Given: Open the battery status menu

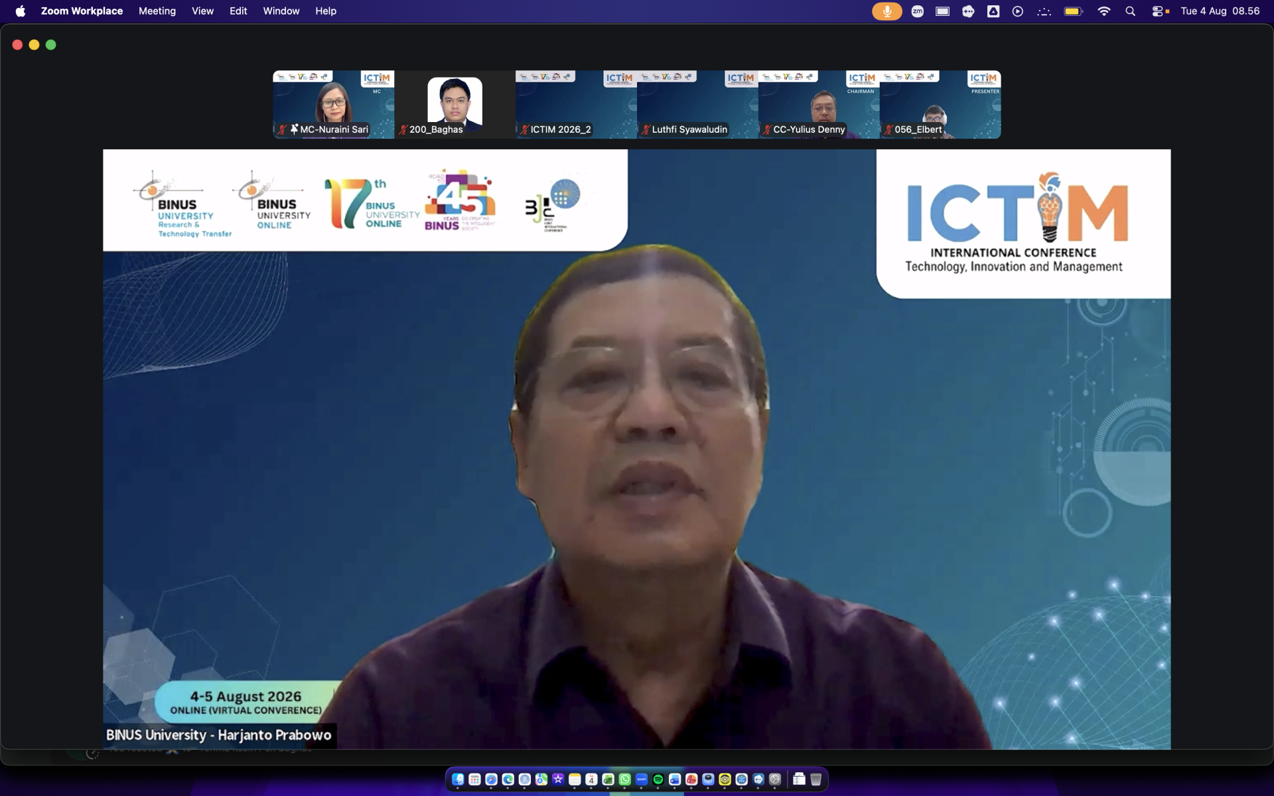Looking at the screenshot, I should click(1073, 11).
